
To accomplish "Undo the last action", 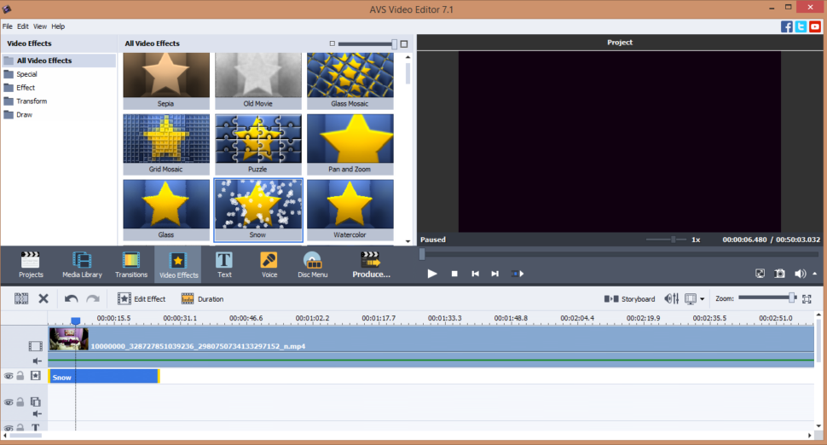I will 72,299.
